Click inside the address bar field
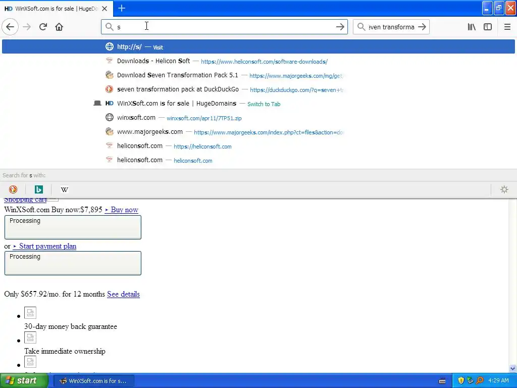The width and height of the screenshot is (517, 388). pos(224,27)
